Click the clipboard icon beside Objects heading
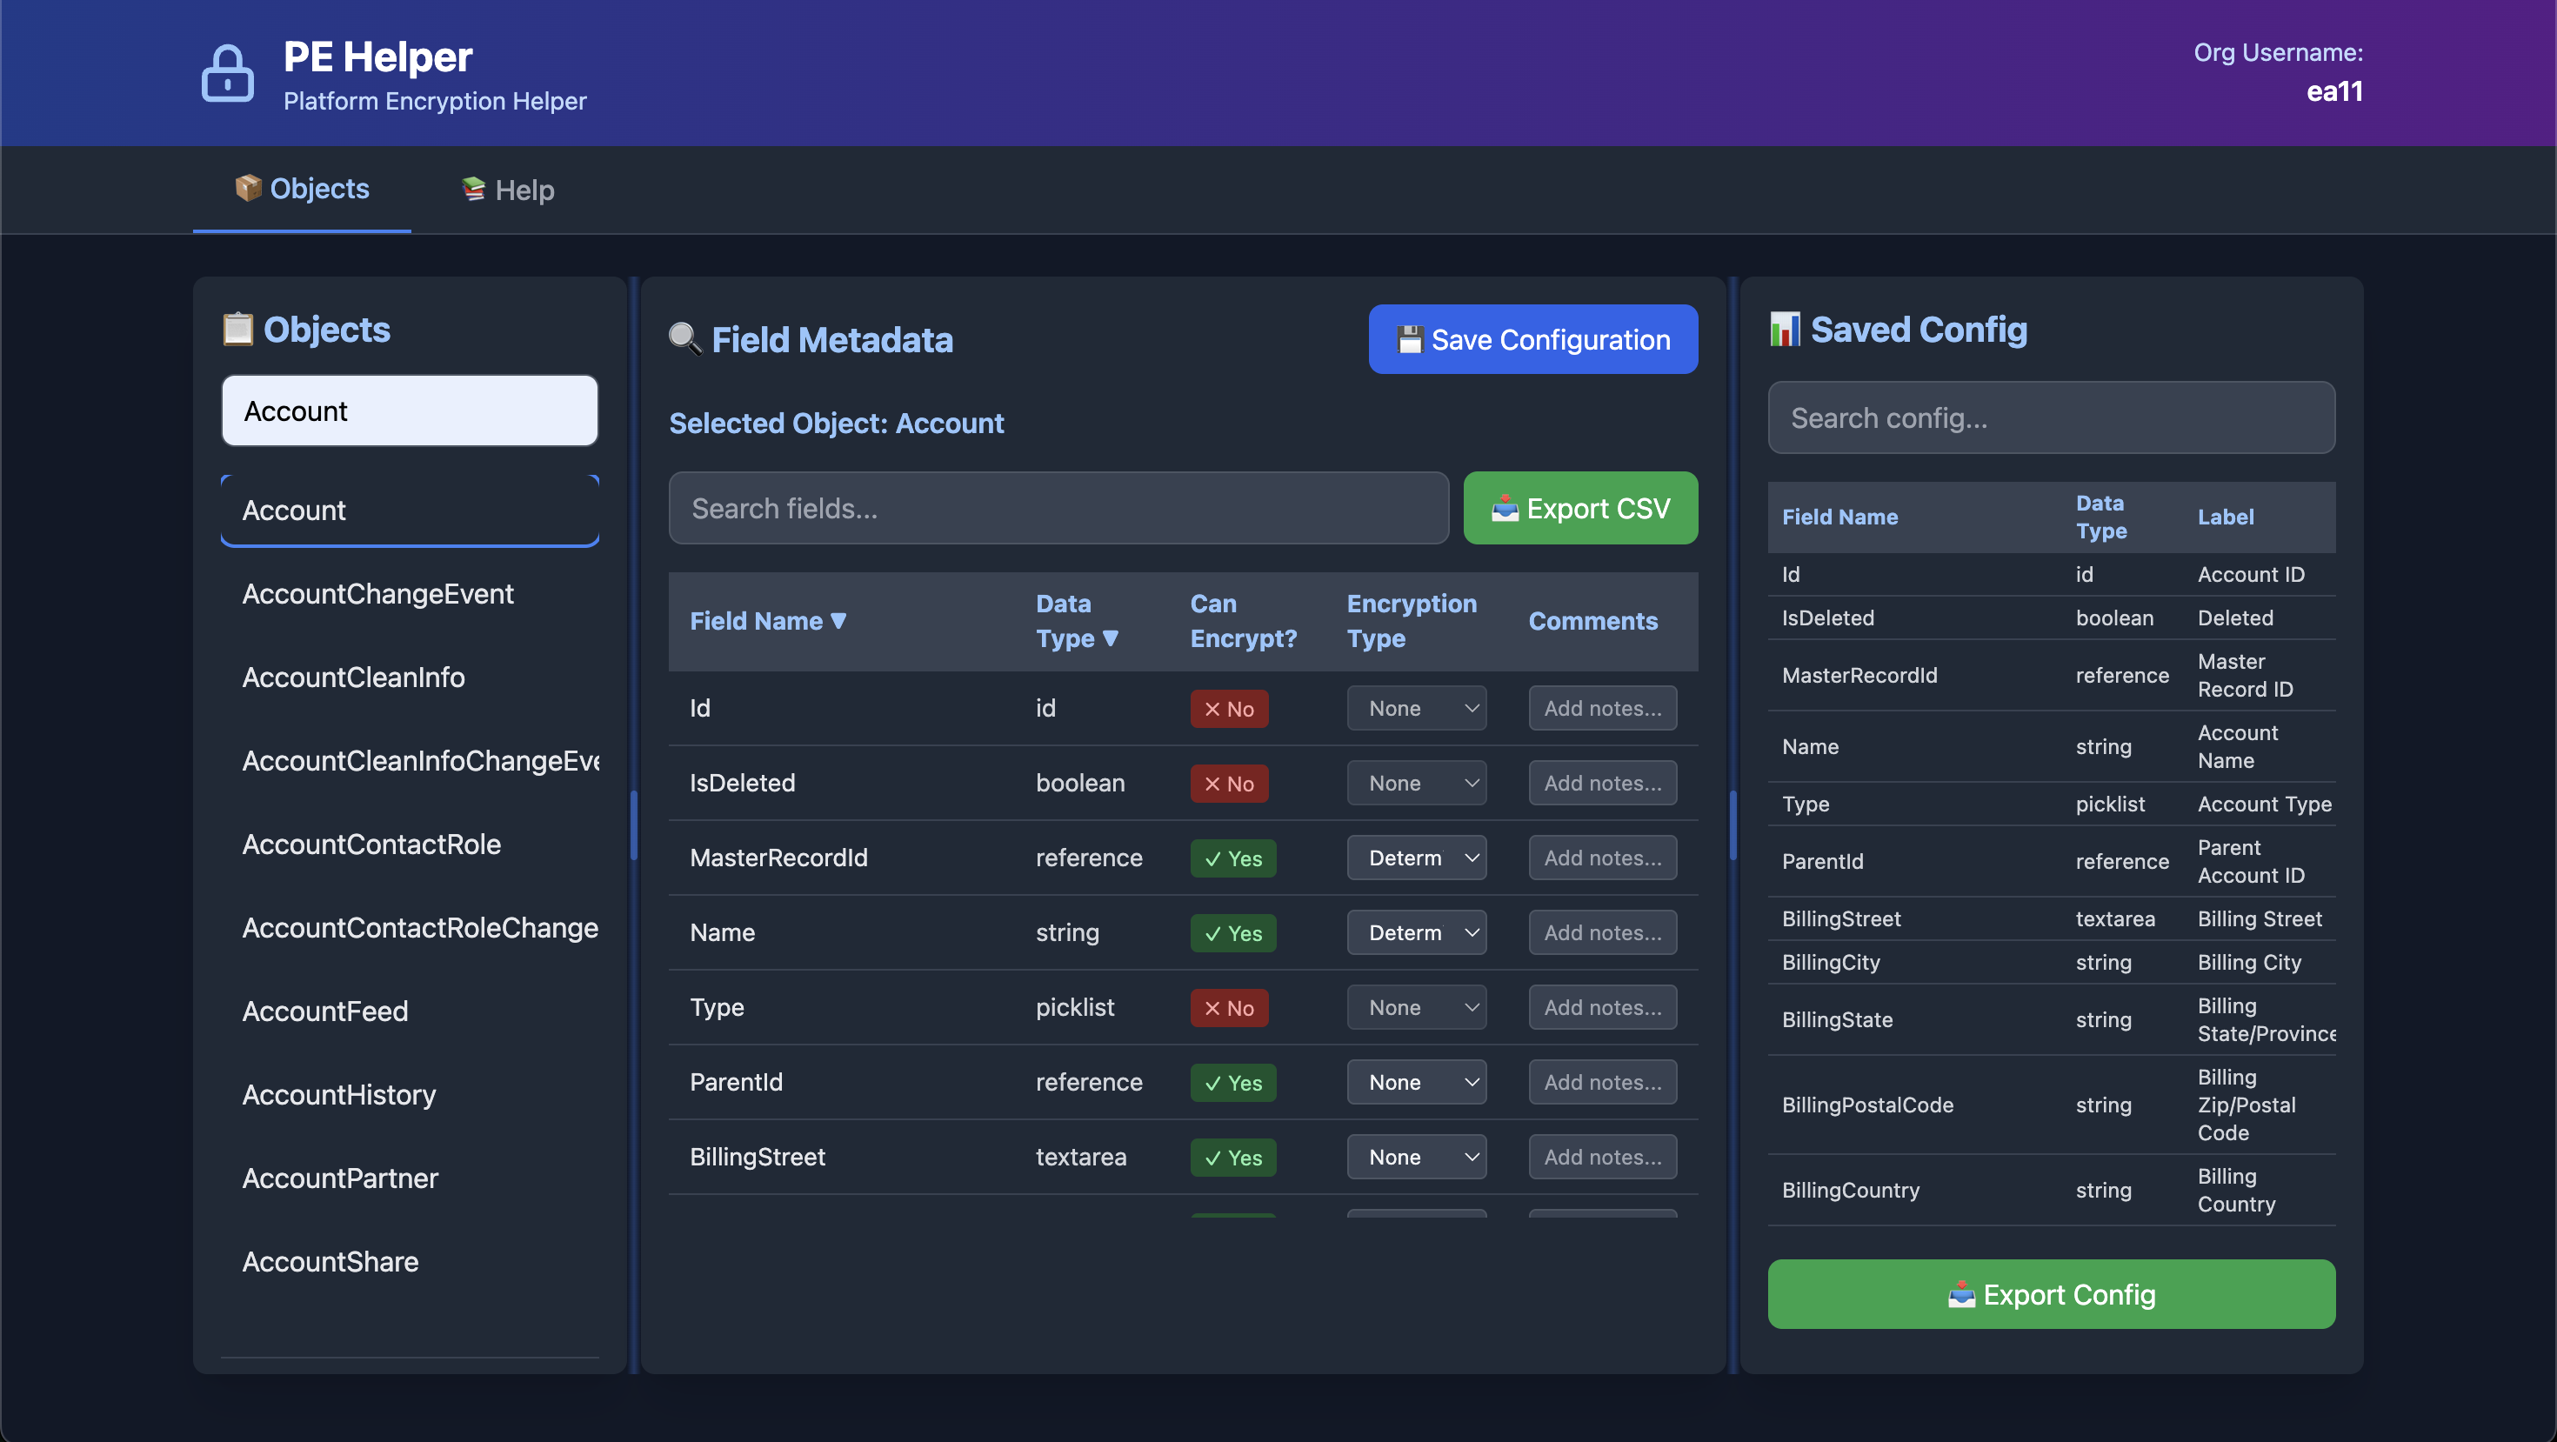The image size is (2557, 1442). pos(237,330)
